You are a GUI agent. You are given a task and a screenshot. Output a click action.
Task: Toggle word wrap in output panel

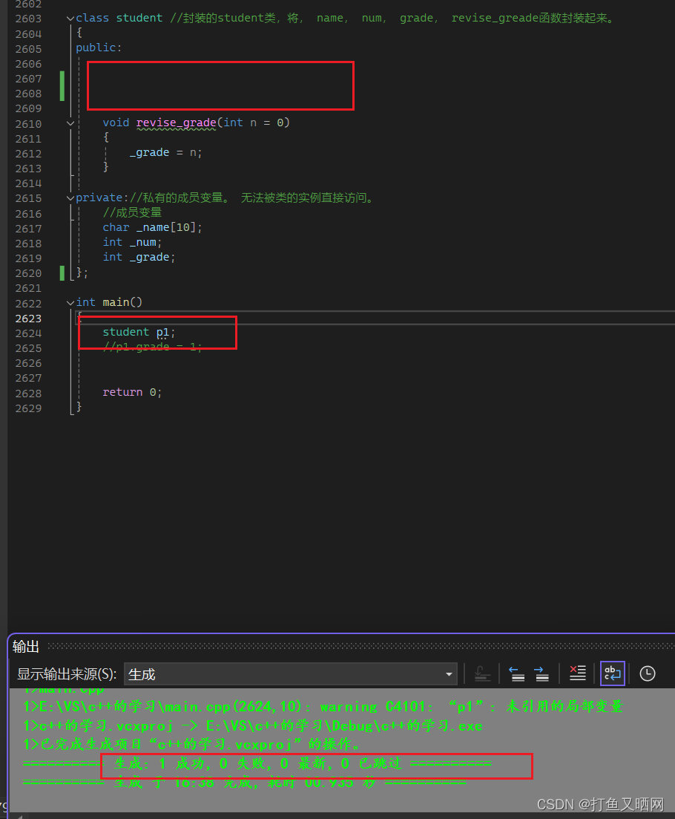pos(612,673)
